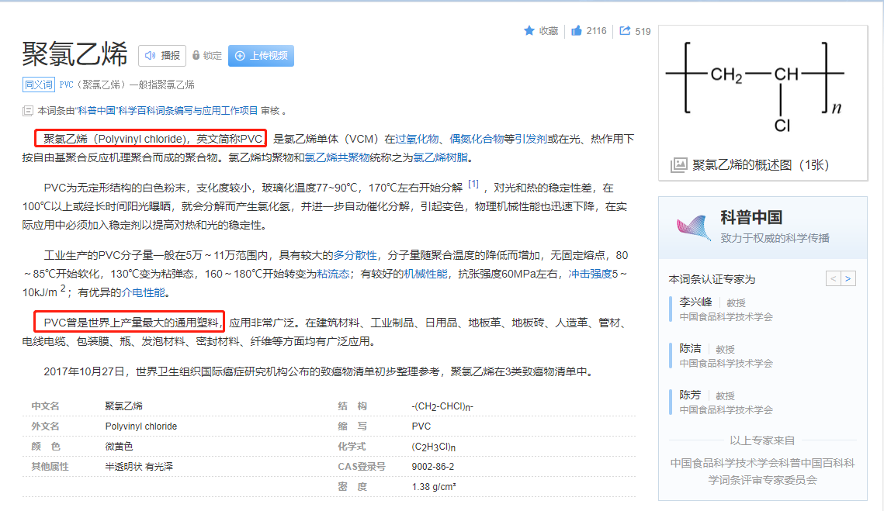Star this entry using the 收藏 icon
Image resolution: width=884 pixels, height=511 pixels.
point(529,30)
